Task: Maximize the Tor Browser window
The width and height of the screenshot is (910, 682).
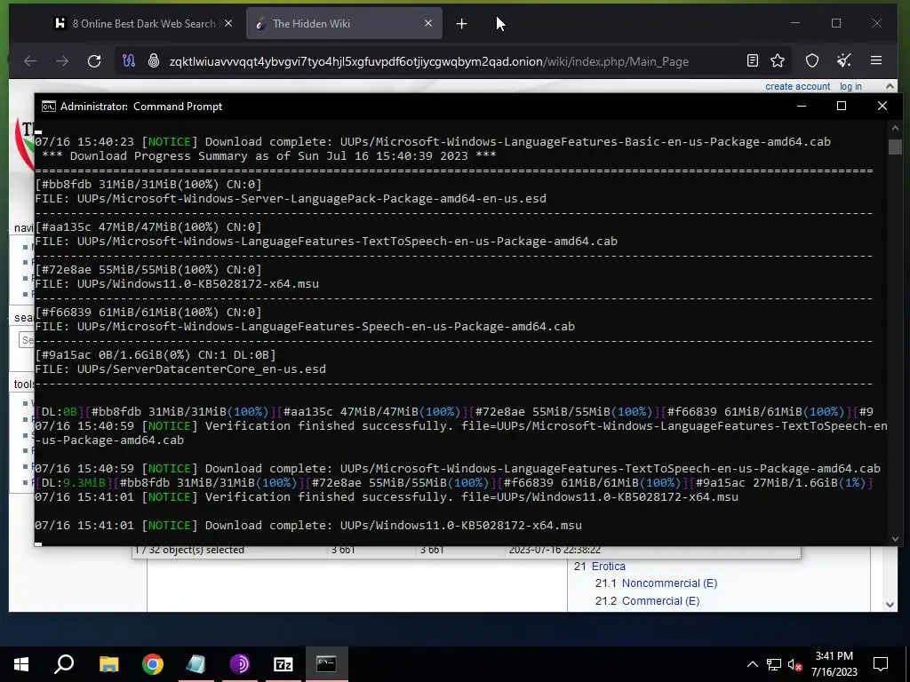Action: point(836,23)
